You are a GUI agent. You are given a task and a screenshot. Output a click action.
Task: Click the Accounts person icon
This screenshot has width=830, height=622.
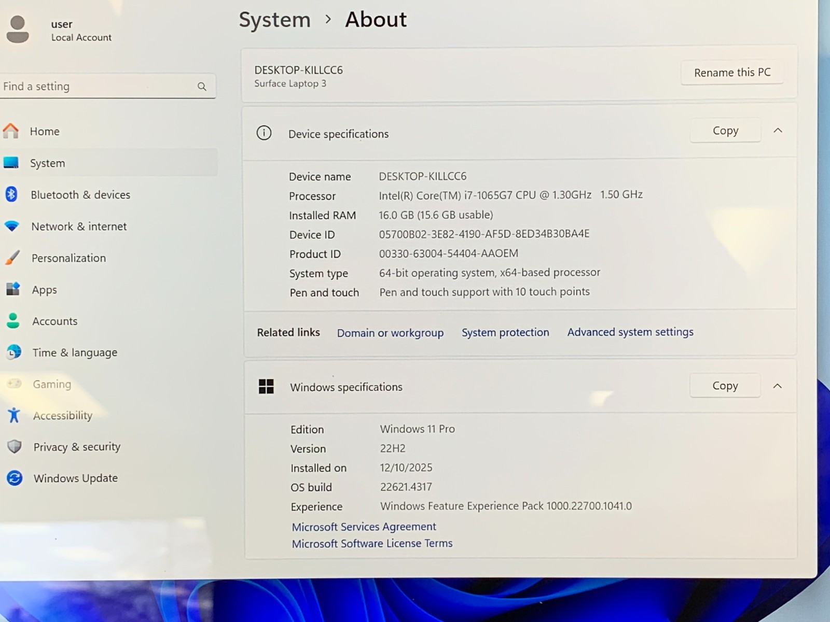tap(13, 321)
